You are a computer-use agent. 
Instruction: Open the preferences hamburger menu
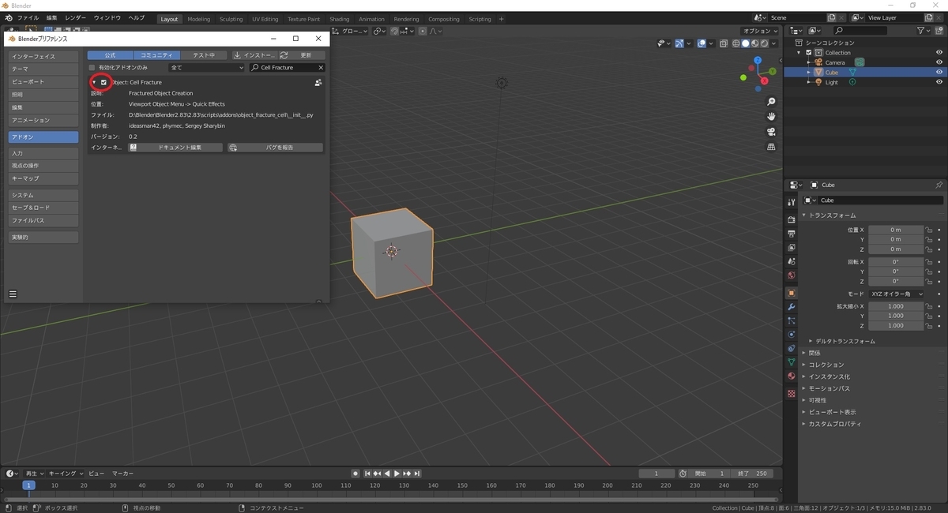[13, 294]
